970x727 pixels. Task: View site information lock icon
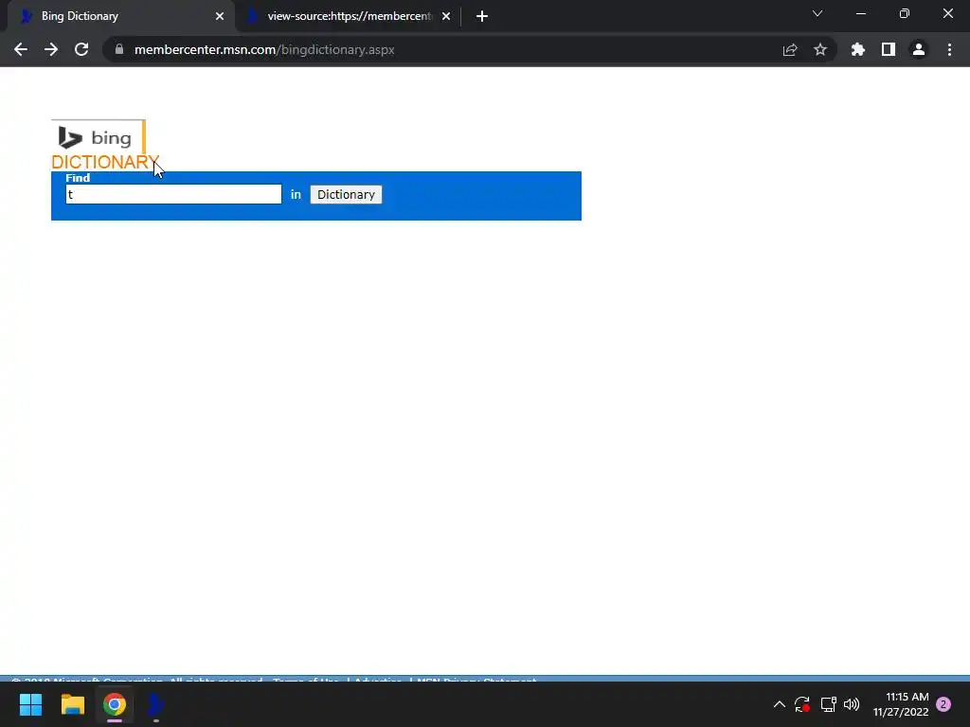coord(119,49)
